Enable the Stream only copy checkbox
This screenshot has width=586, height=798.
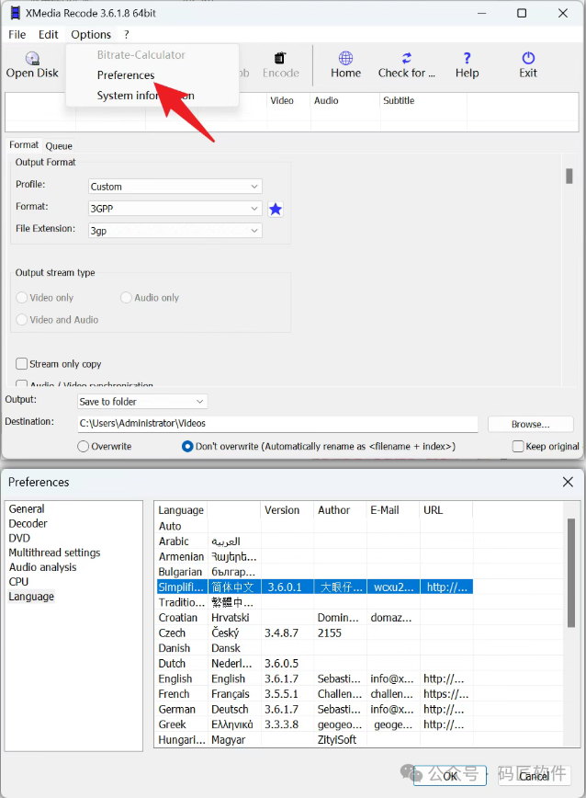(22, 364)
